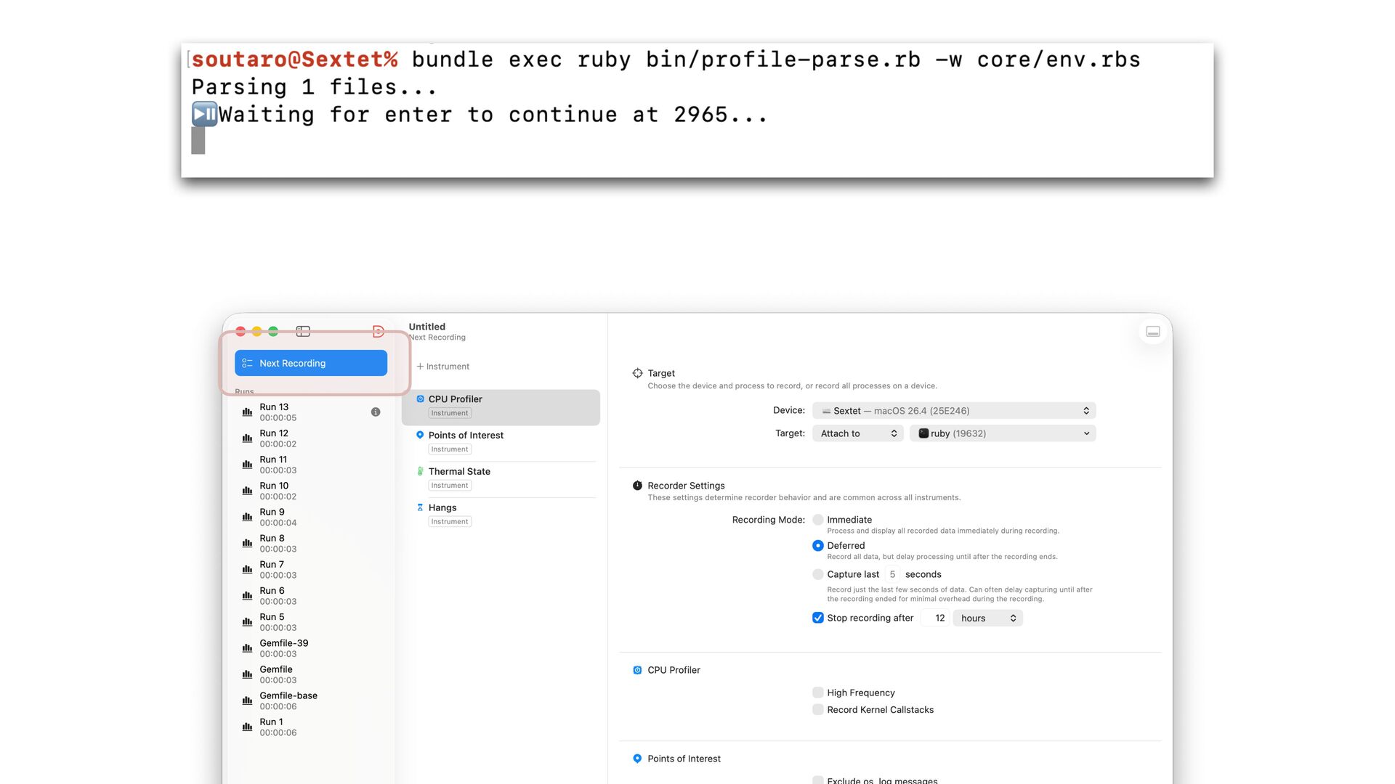This screenshot has width=1395, height=784.
Task: Open the Attach to dropdown
Action: tap(857, 433)
